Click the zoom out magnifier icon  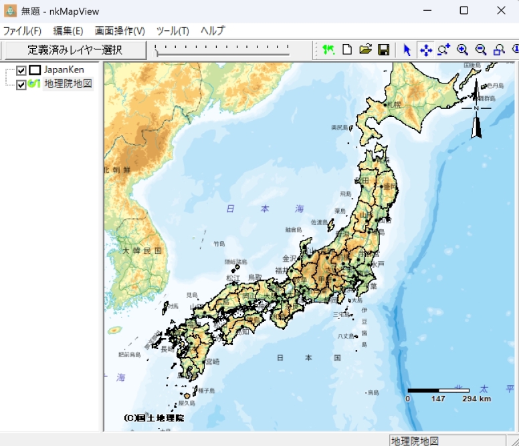point(480,50)
